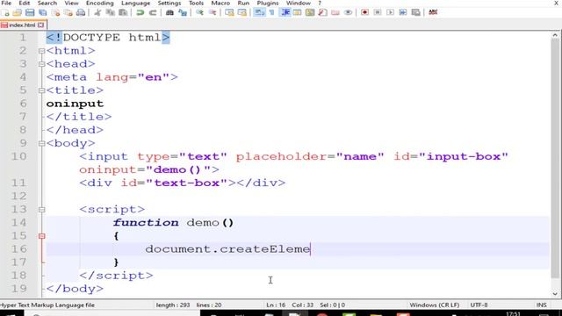Viewport: 562px width, 316px height.
Task: Open the User Defined Language icon
Action: point(297,12)
